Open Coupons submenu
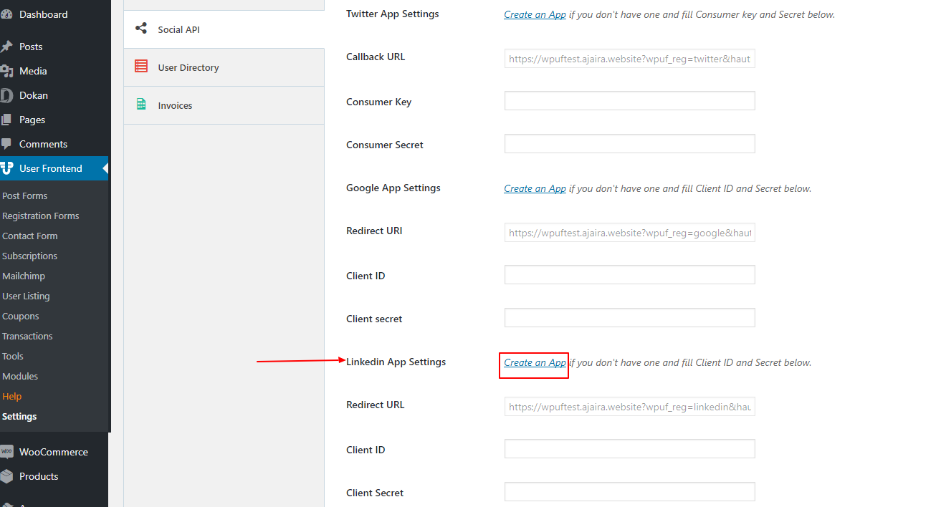 tap(21, 316)
